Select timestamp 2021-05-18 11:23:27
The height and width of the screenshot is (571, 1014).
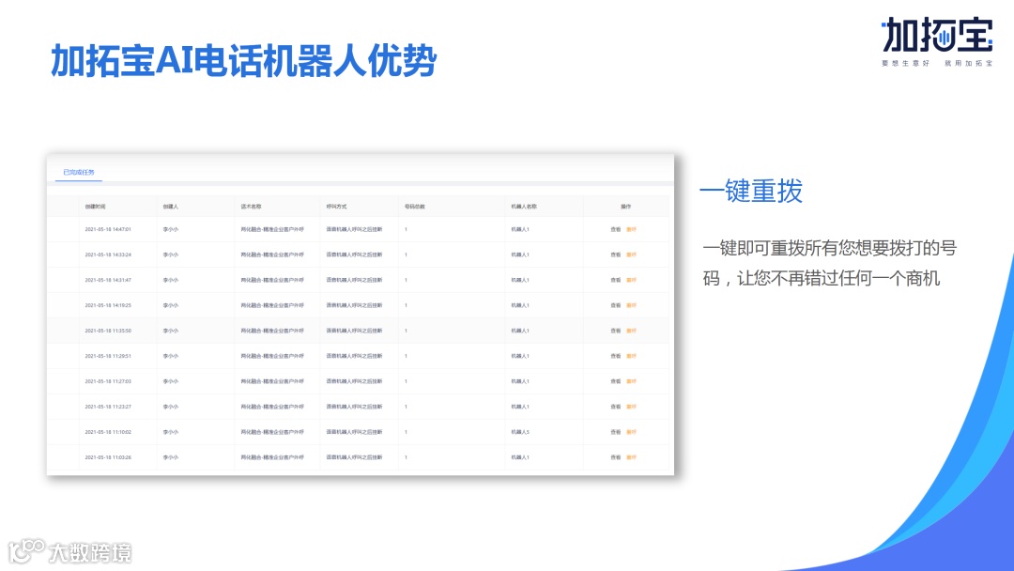(108, 407)
